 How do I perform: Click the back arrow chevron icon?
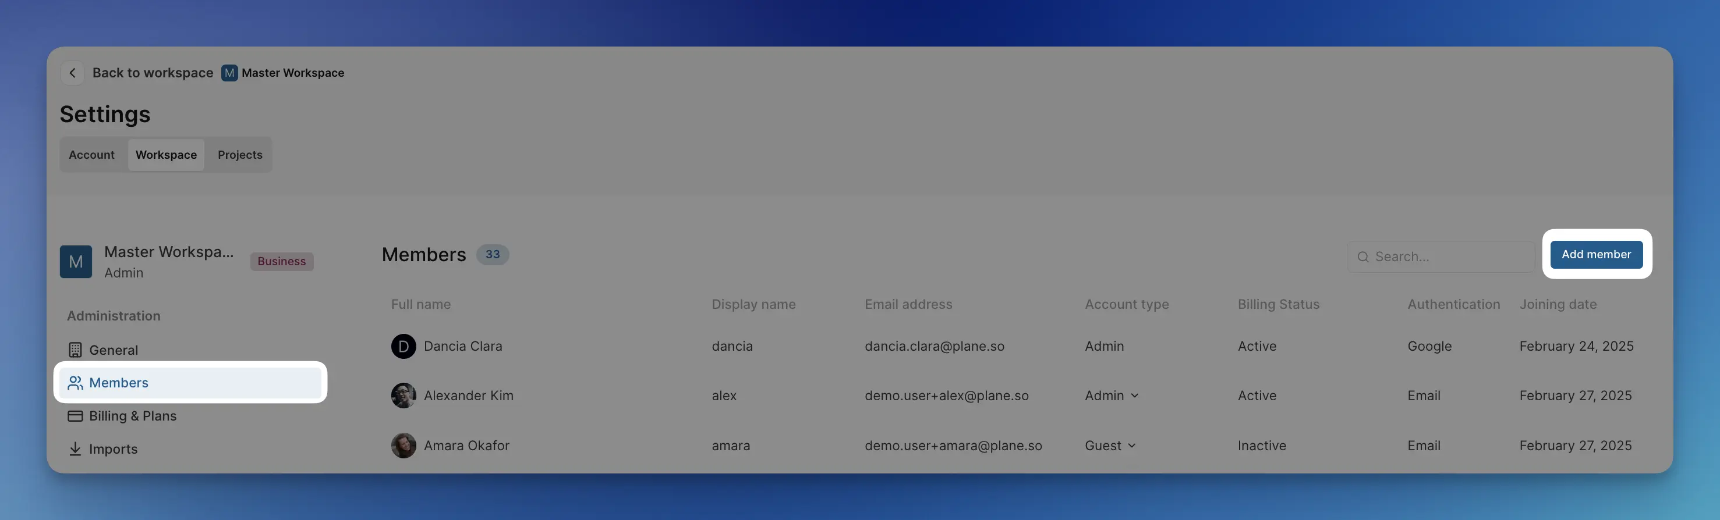(x=72, y=73)
